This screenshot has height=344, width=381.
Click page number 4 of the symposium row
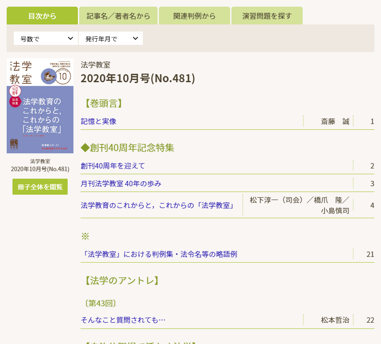tap(372, 205)
